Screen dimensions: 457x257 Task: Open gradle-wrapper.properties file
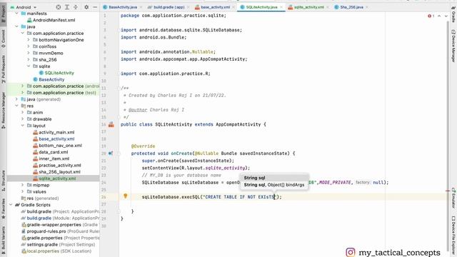click(x=60, y=225)
